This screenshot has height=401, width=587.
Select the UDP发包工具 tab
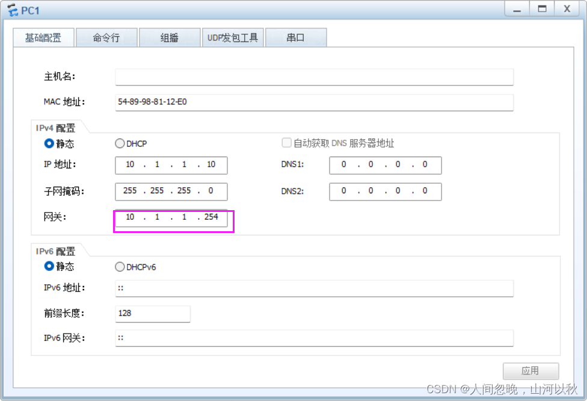click(233, 37)
